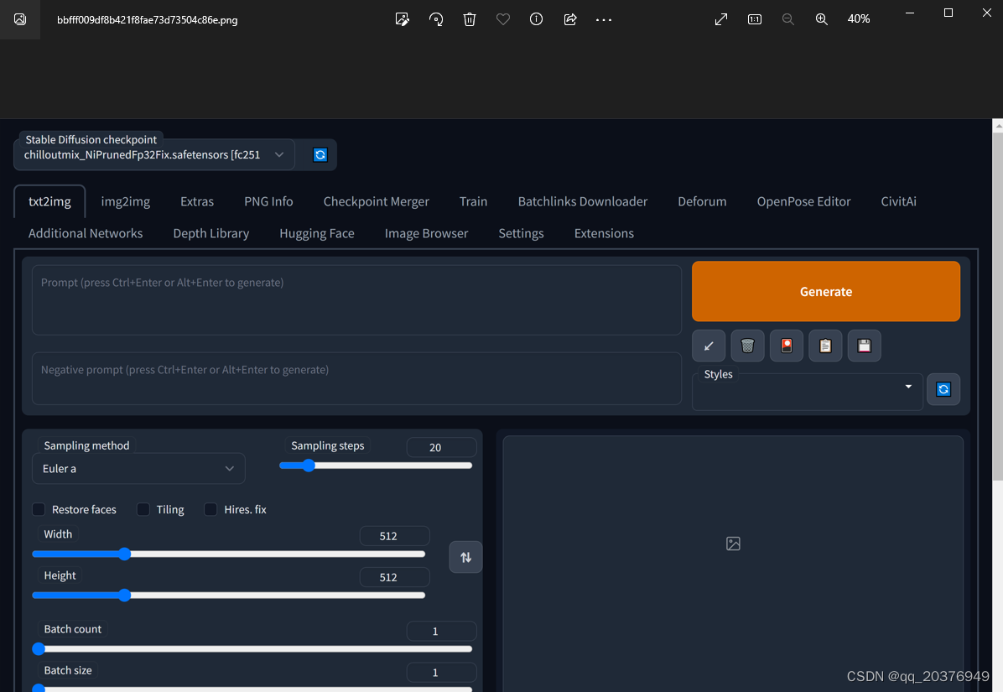
Task: Refresh the Styles list
Action: [943, 389]
